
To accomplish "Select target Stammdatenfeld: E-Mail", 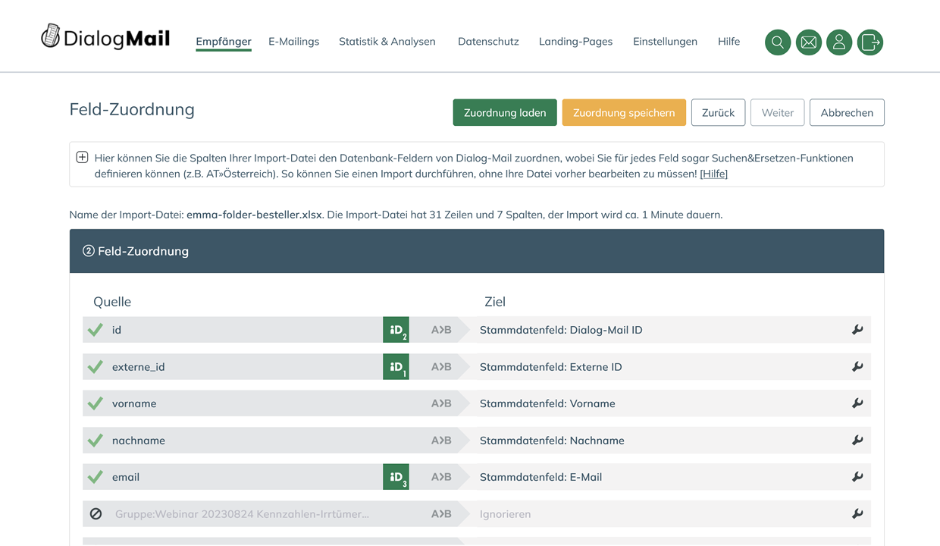I will 540,477.
